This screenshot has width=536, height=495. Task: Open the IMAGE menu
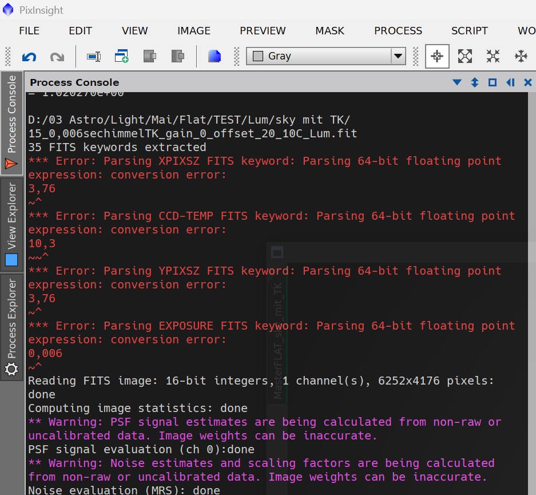pos(193,31)
